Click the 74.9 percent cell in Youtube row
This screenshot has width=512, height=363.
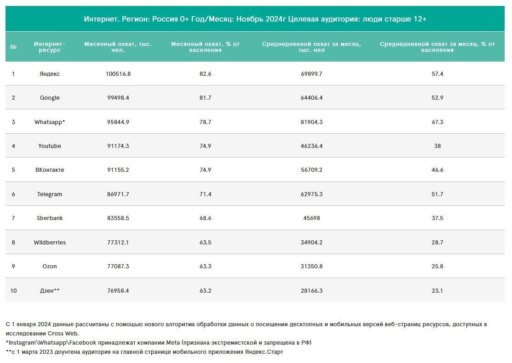205,146
